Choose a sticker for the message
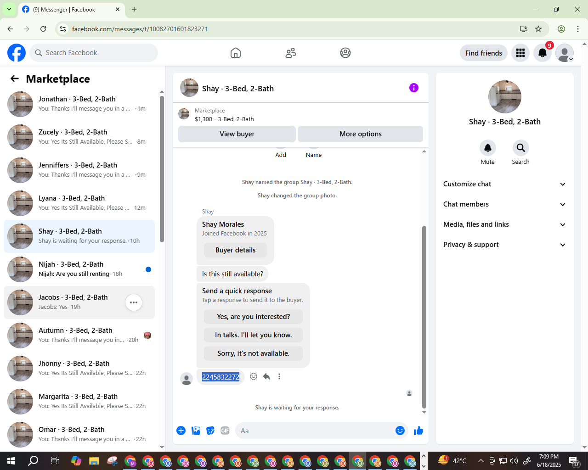Viewport: 588px width, 470px height. click(210, 431)
